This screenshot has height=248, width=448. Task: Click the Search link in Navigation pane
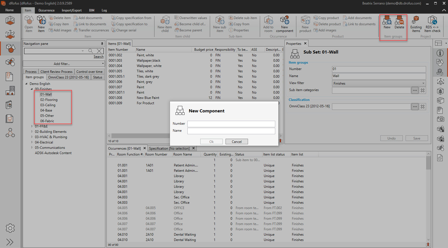[99, 57]
